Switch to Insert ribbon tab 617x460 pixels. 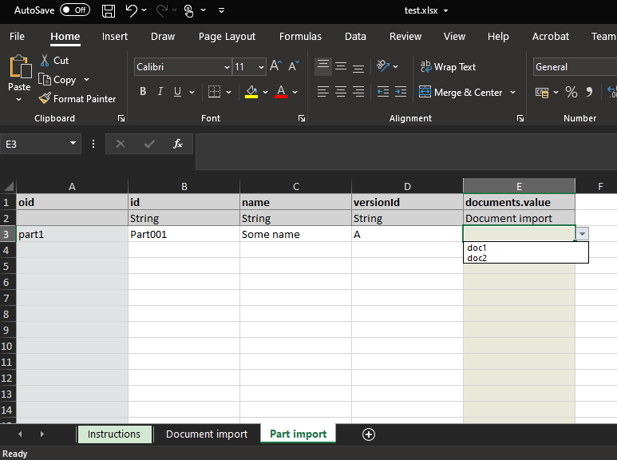point(114,36)
